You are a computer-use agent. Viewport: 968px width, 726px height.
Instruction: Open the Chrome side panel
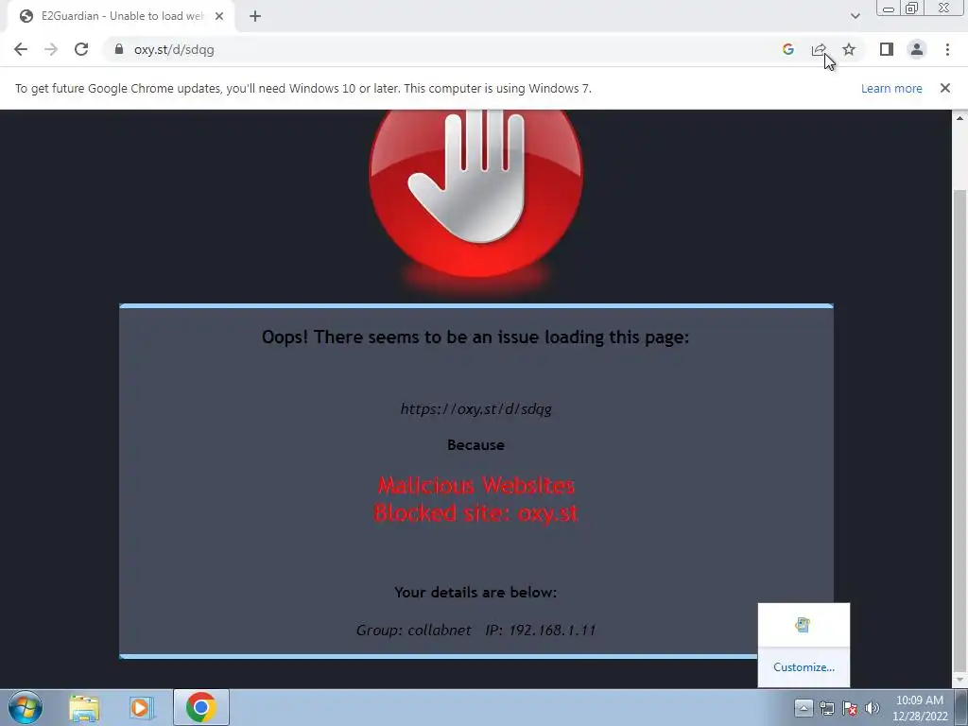pyautogui.click(x=887, y=49)
